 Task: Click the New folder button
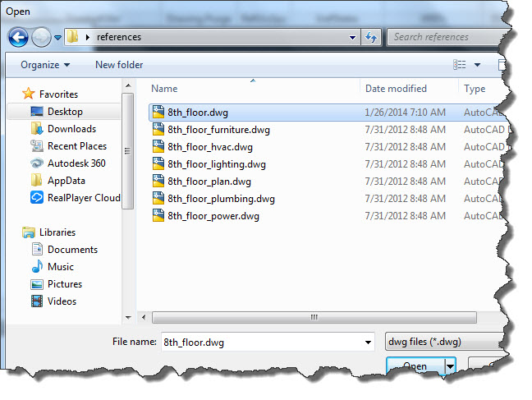[119, 65]
